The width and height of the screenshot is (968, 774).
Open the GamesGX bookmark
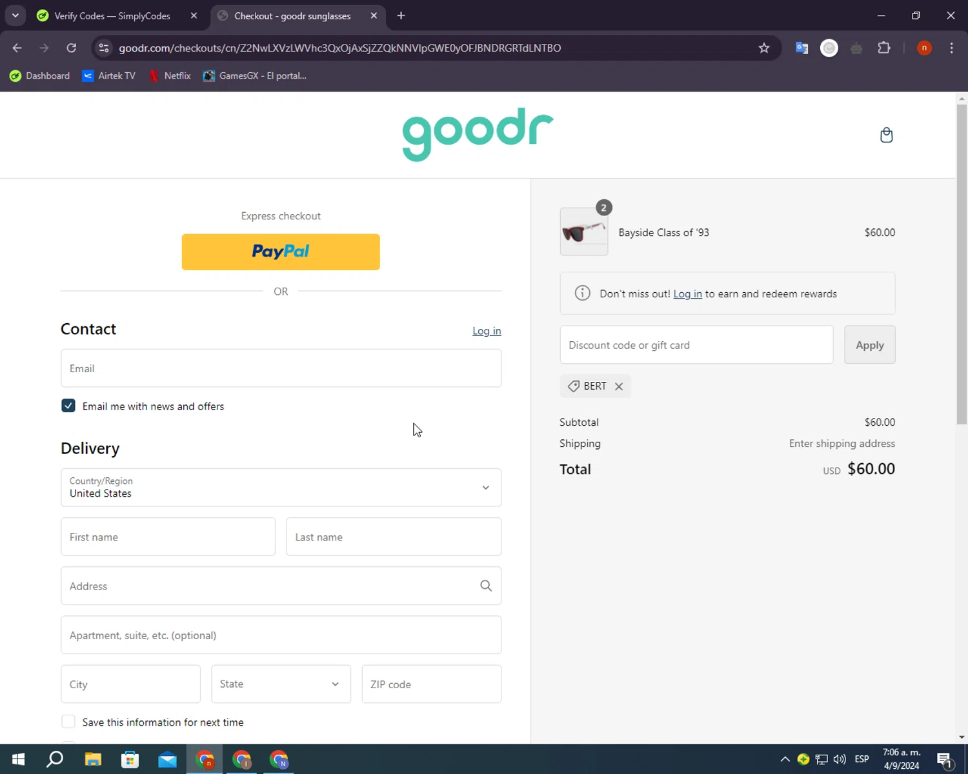[255, 75]
